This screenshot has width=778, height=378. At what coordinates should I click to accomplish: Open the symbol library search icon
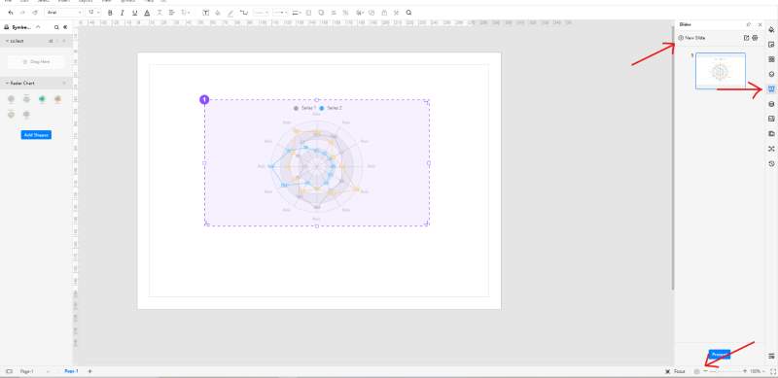(56, 28)
